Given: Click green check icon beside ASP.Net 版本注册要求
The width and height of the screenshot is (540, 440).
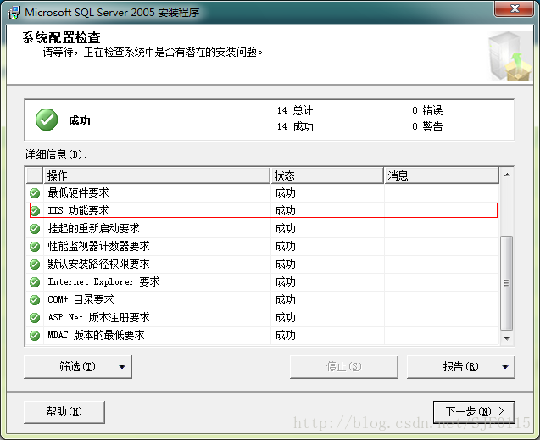Looking at the screenshot, I should click(x=35, y=317).
